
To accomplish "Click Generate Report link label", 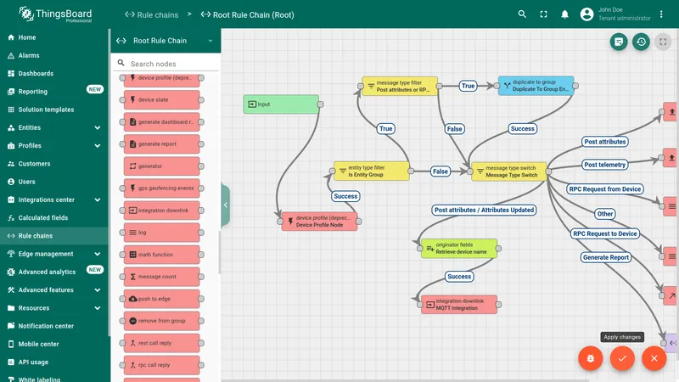I will click(x=606, y=257).
